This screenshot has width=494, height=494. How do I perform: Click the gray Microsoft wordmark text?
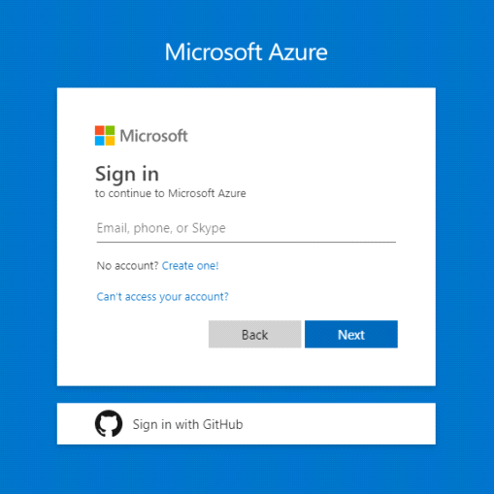153,136
